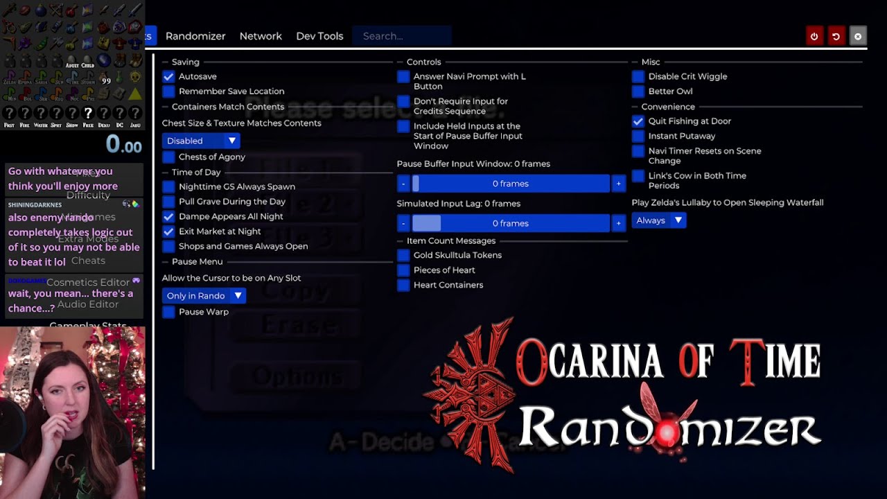Viewport: 887px width, 499px height.
Task: Click the Hylian Shield tracker icon
Action: pyautogui.click(x=119, y=27)
